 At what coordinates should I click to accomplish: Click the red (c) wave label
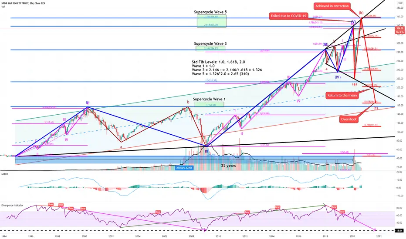376,108
